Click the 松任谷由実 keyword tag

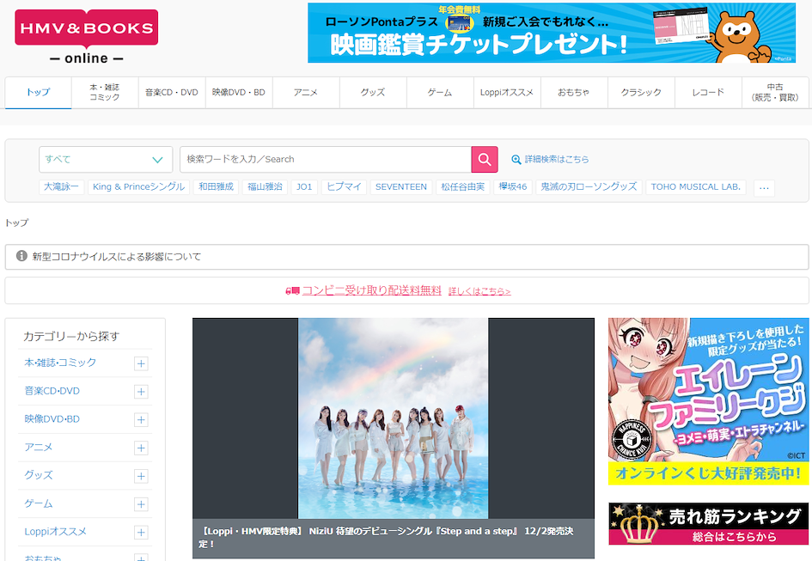tap(463, 187)
